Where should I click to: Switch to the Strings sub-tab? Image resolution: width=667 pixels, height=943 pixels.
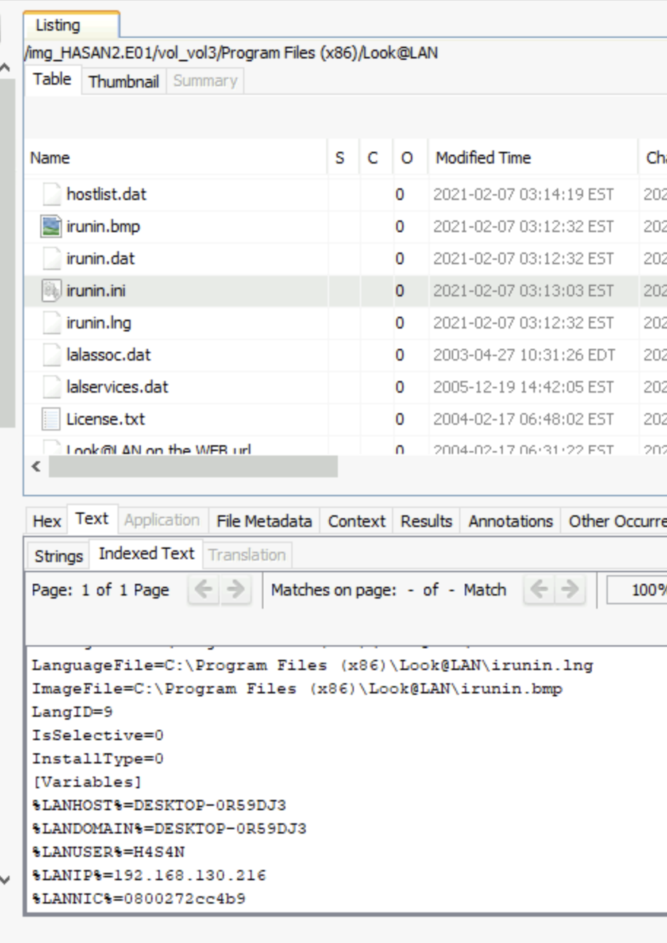[58, 556]
